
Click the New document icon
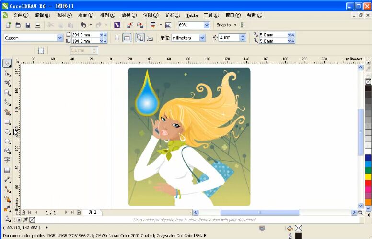coord(8,25)
